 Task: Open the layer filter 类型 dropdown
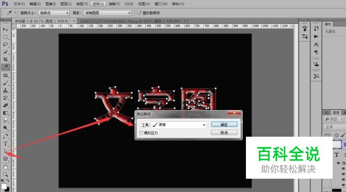334,119
